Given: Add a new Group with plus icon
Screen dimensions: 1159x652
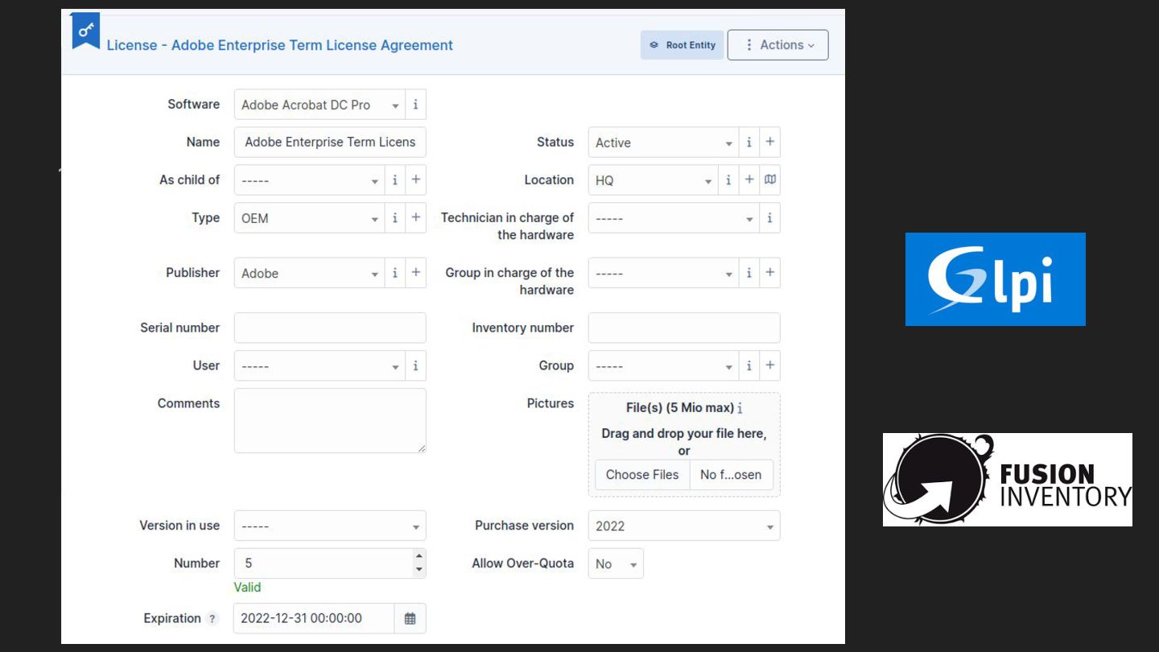Looking at the screenshot, I should pos(769,365).
